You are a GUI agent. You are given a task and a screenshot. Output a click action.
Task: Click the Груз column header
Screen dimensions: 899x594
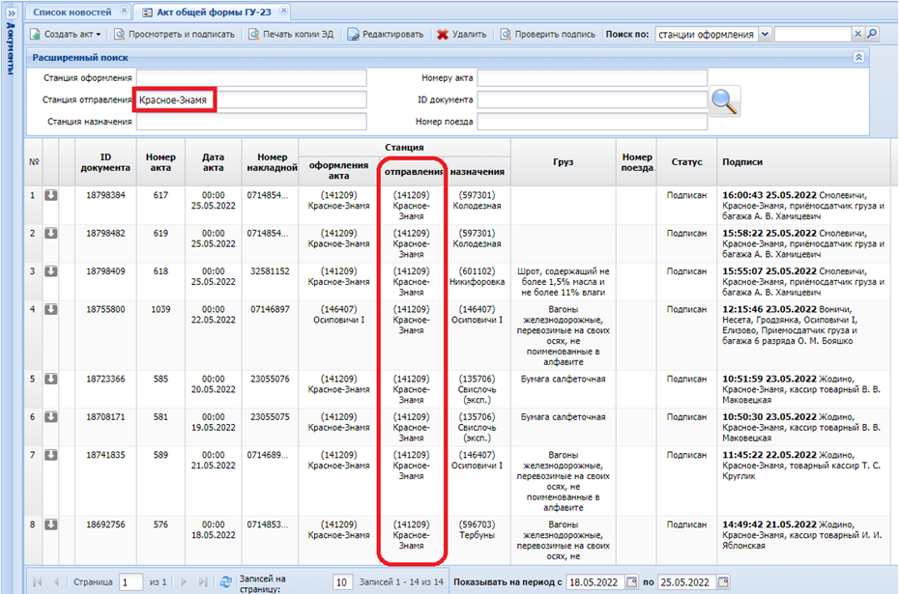coord(563,162)
